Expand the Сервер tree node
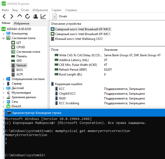 click(x=3, y=84)
